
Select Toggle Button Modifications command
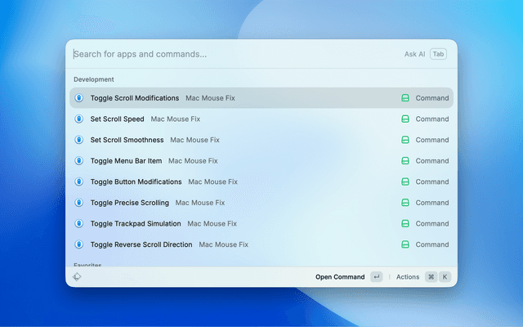[x=136, y=181]
